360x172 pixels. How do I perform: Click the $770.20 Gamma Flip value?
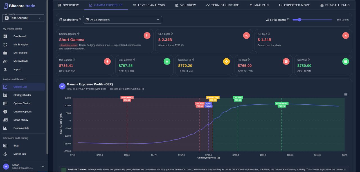tap(185, 66)
